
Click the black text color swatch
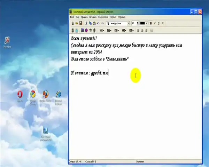142,23
